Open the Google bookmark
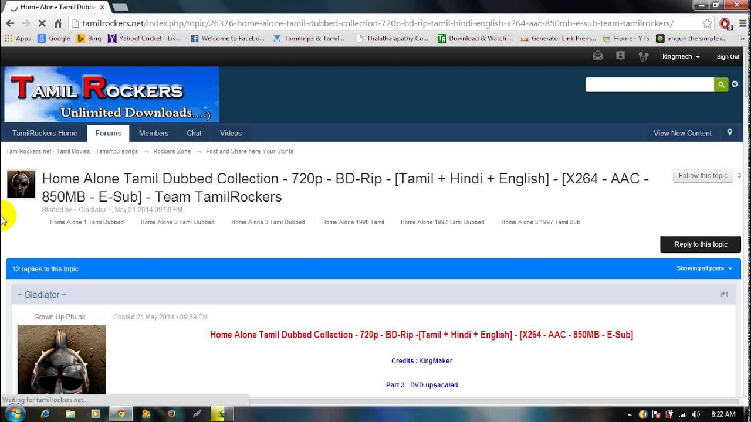 [x=53, y=39]
